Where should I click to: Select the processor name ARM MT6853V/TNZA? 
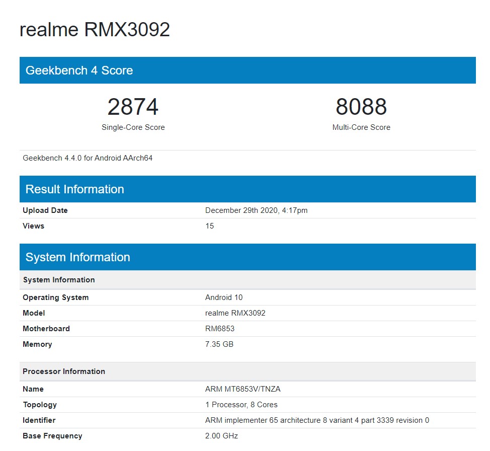[x=243, y=389]
